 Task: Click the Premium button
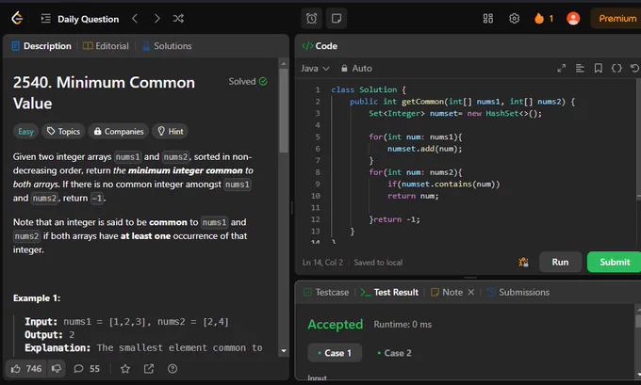tap(617, 19)
